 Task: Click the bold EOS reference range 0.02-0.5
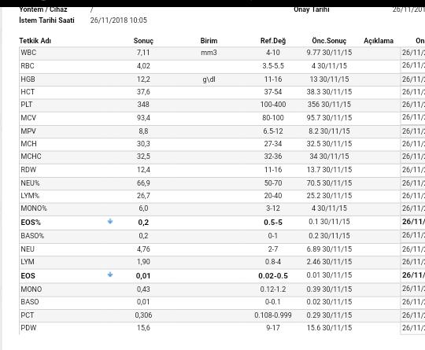pos(273,276)
